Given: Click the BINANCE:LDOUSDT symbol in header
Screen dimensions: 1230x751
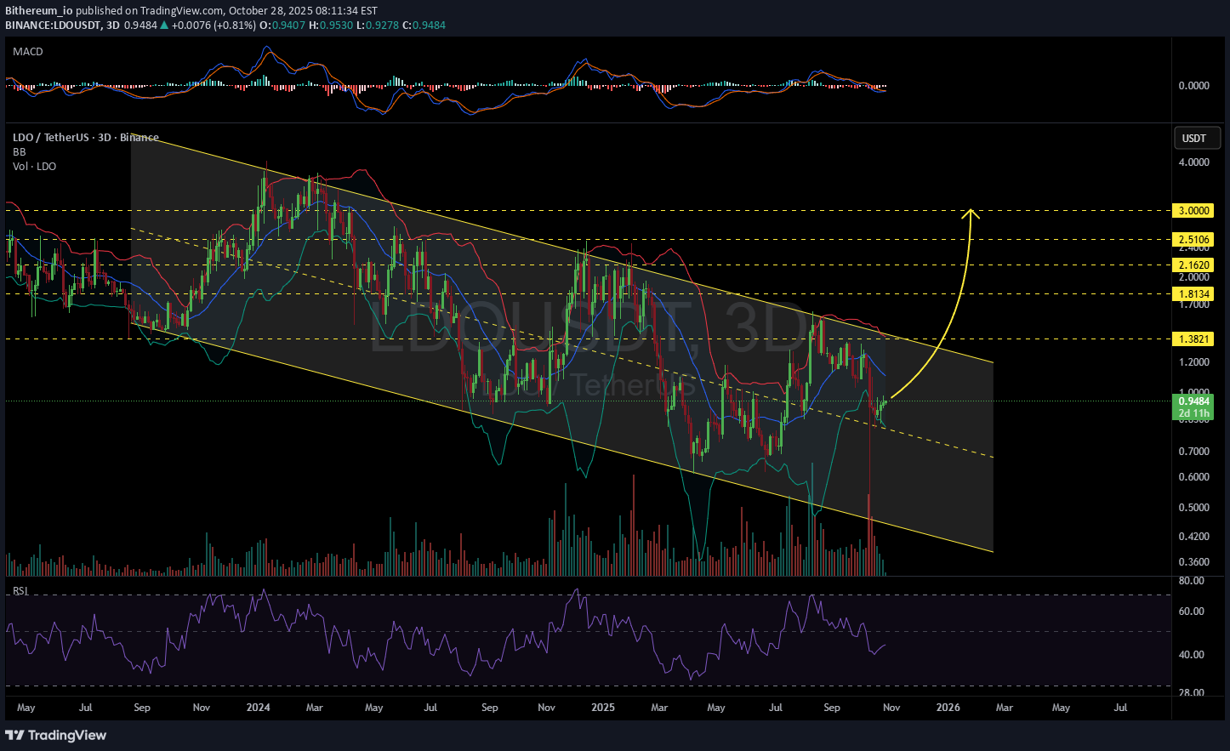Looking at the screenshot, I should (53, 26).
